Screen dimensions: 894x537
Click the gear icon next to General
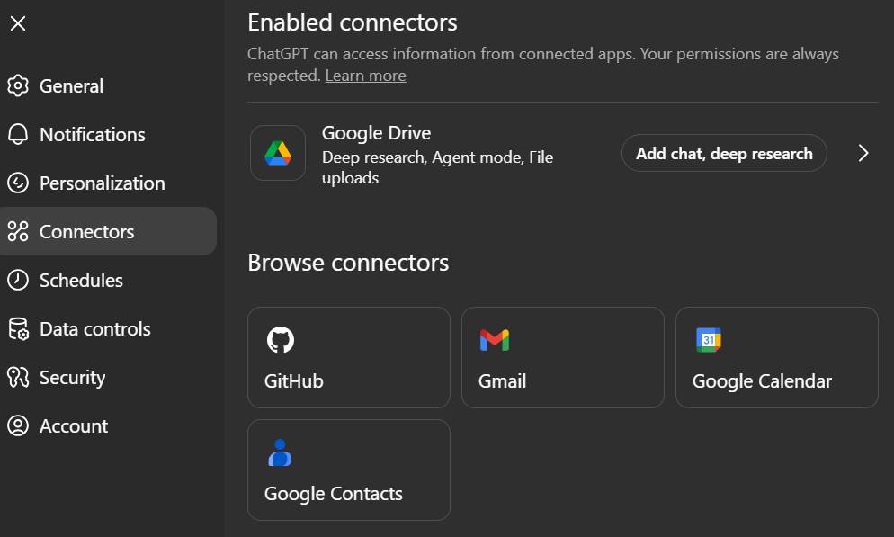tap(18, 85)
